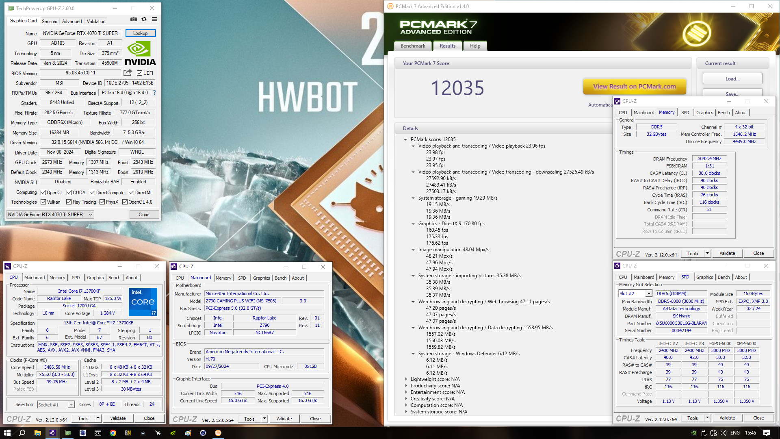The width and height of the screenshot is (780, 439).
Task: Click the NVIDIA taskbar icon
Action: (173, 433)
